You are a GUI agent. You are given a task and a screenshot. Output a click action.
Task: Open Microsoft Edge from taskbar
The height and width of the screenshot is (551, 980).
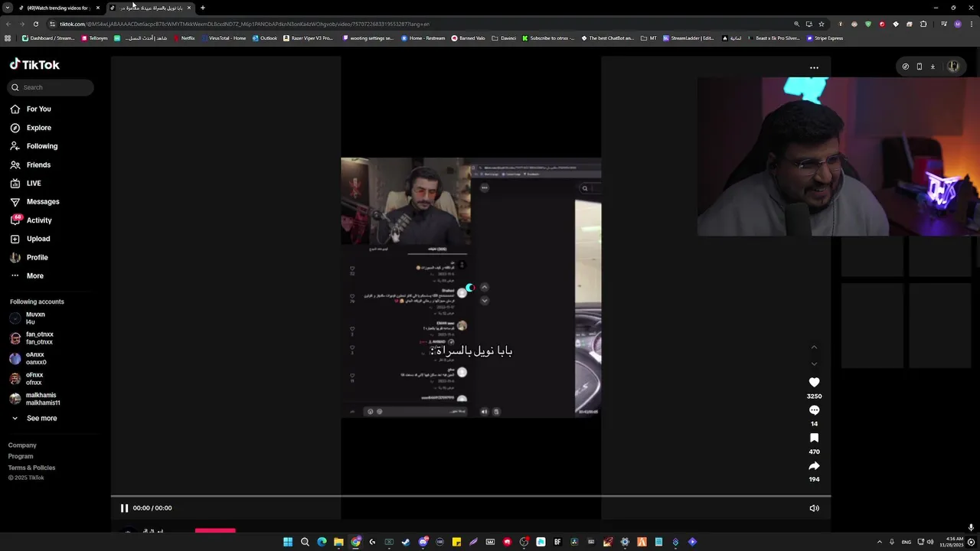[322, 542]
